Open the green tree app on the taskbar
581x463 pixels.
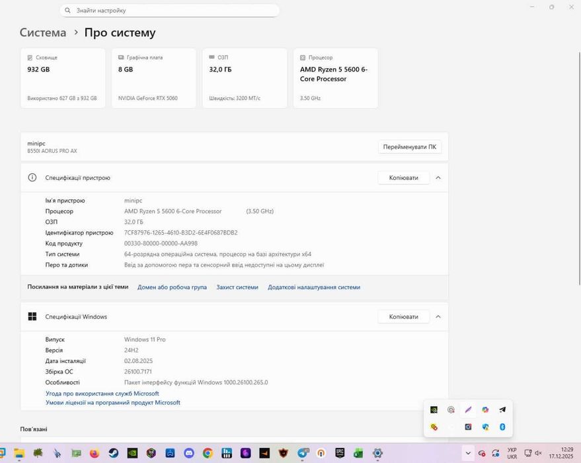(x=38, y=453)
